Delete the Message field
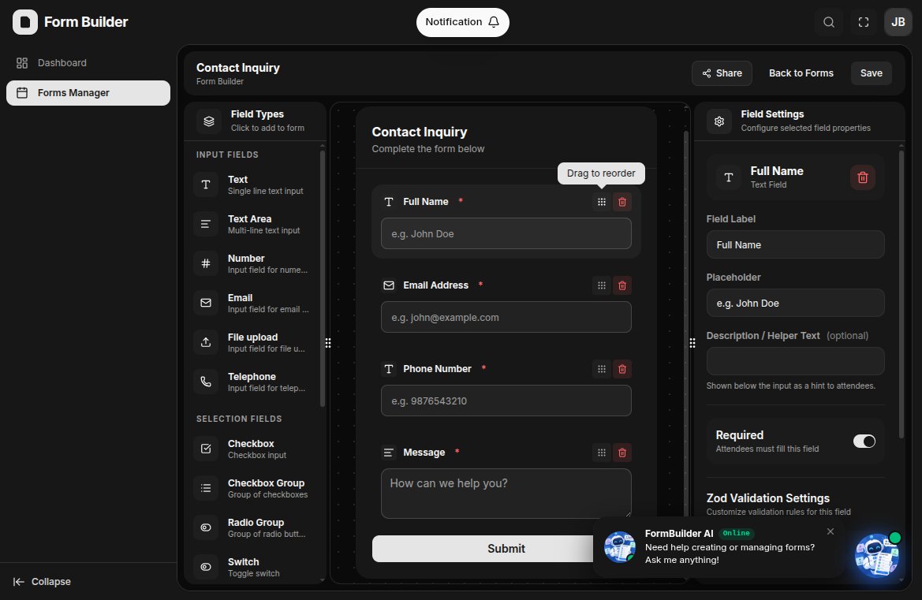This screenshot has height=600, width=922. pyautogui.click(x=622, y=453)
